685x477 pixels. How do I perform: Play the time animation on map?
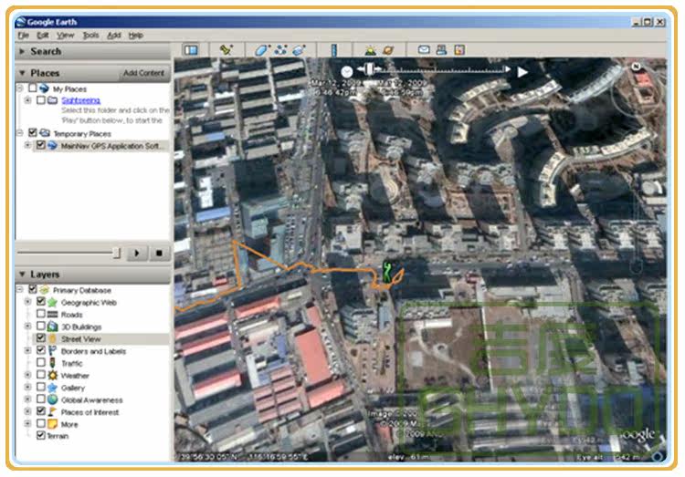click(x=522, y=72)
